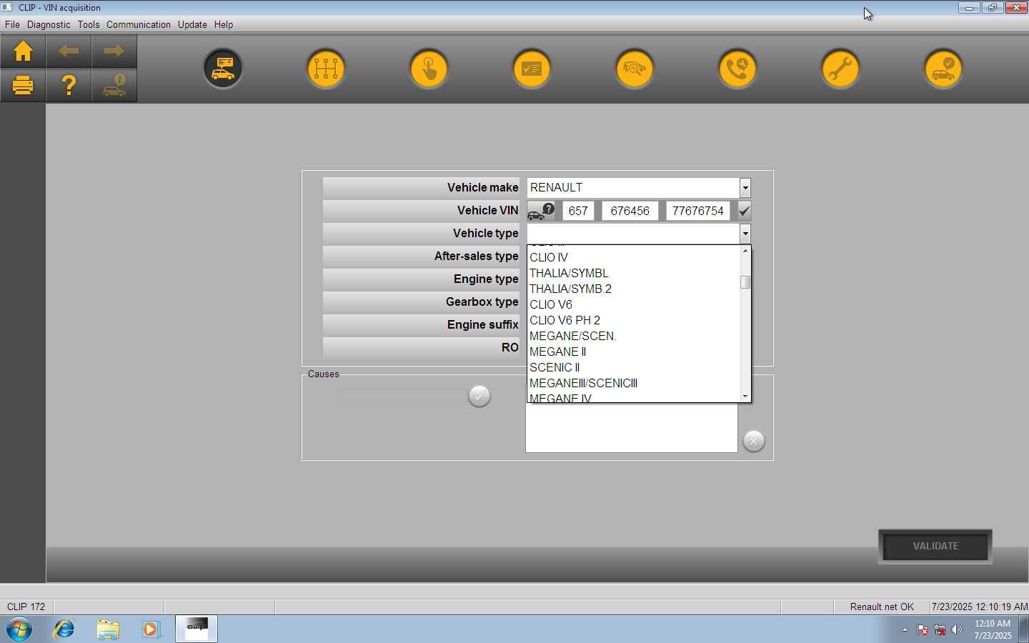Launch Internet Explorer from taskbar
1029x643 pixels.
(x=64, y=629)
